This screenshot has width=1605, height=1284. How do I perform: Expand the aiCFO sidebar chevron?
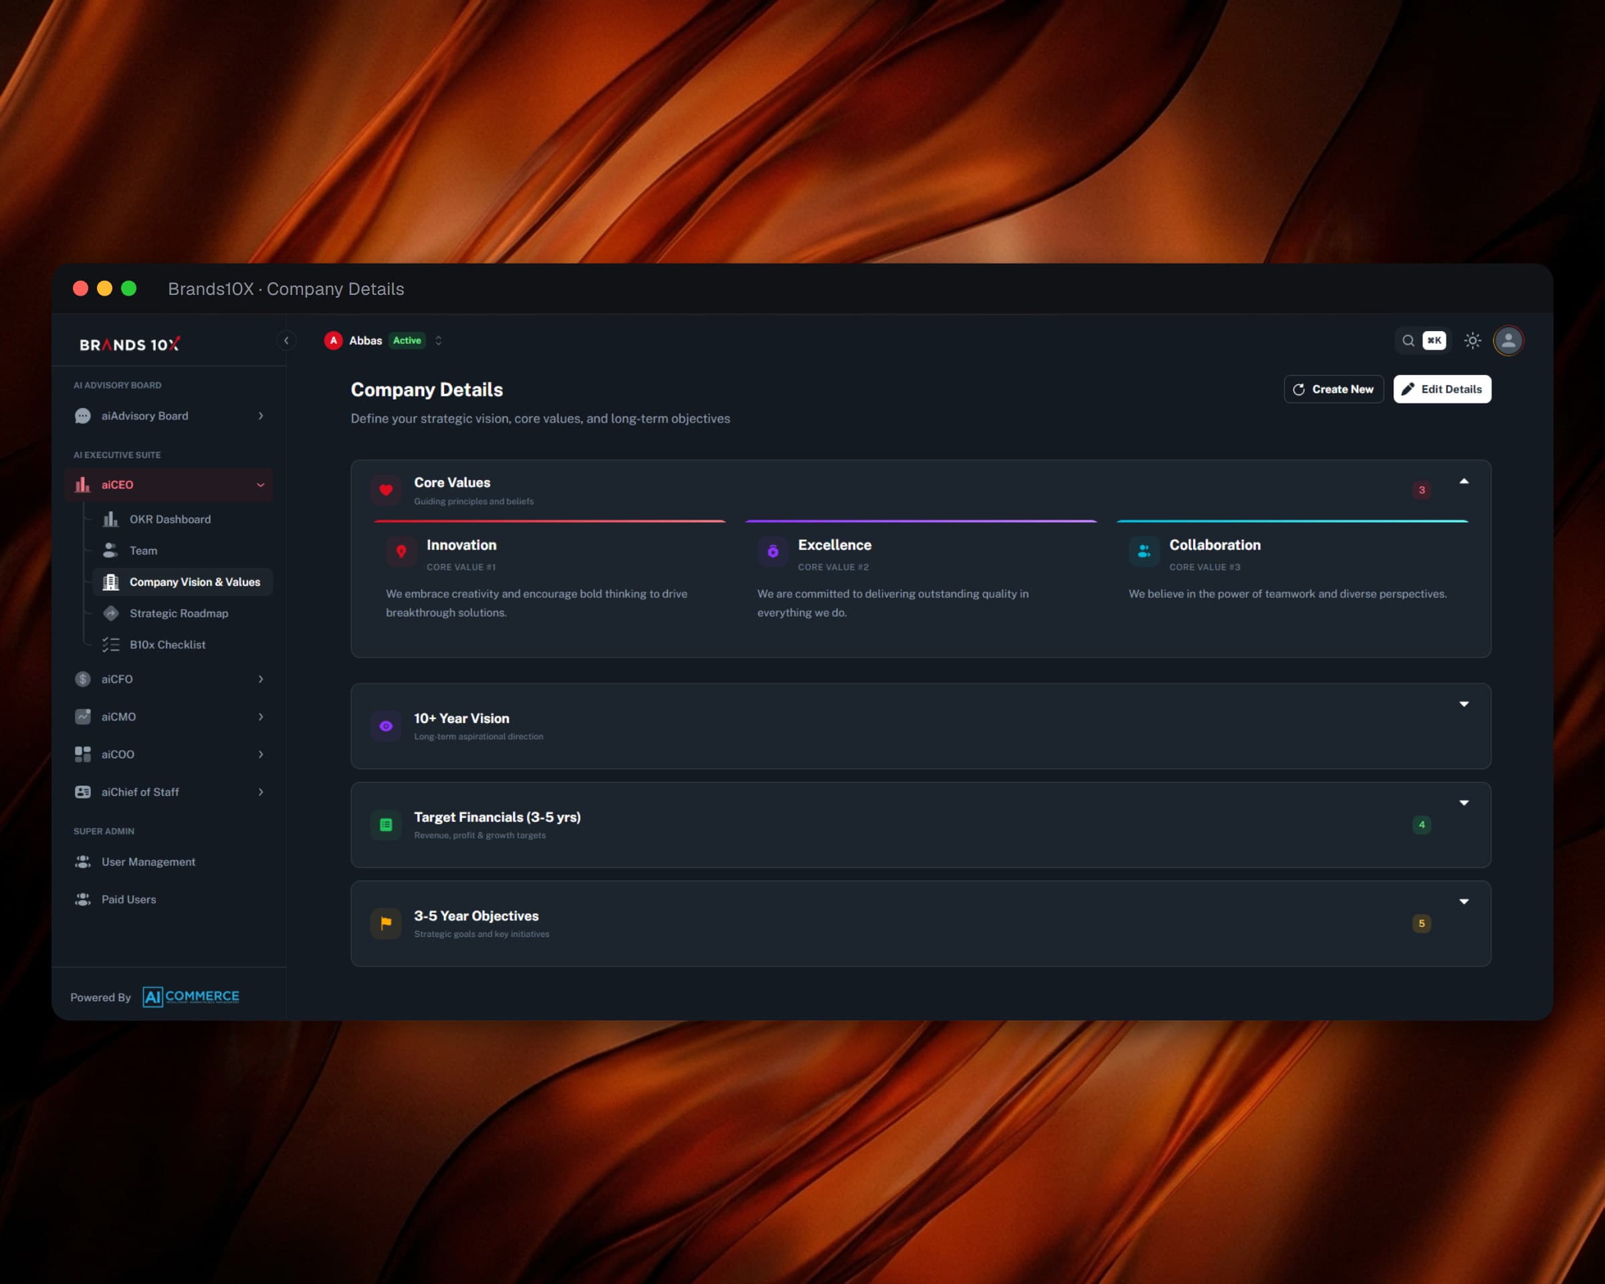261,679
